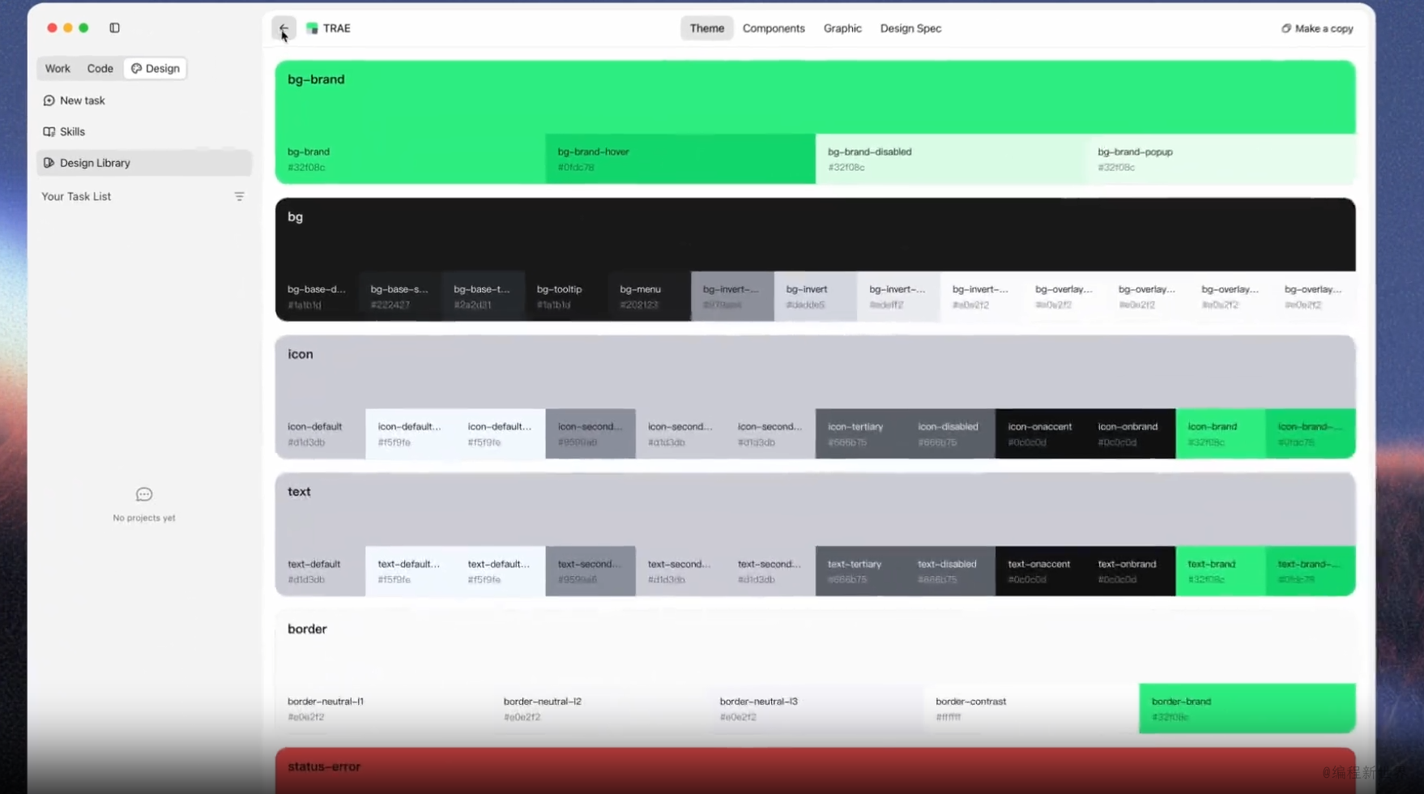Open Design Library in the sidebar
The width and height of the screenshot is (1424, 794).
[144, 163]
